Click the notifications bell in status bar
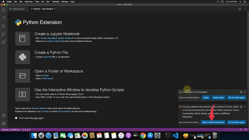249x140 pixels. [x=246, y=129]
